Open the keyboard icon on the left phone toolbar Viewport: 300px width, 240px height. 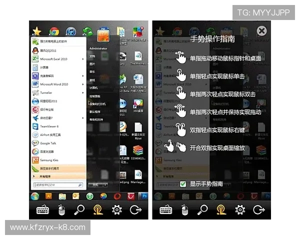coord(42,209)
